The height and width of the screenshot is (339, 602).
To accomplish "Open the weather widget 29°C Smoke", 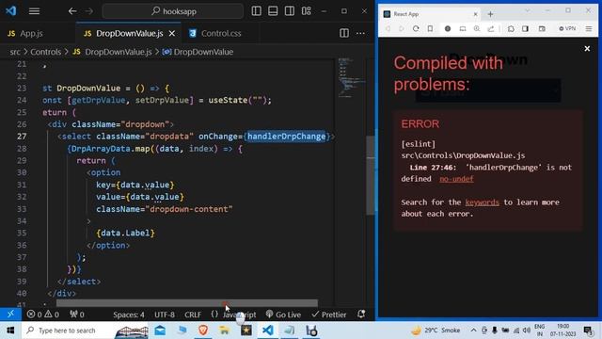I will point(436,331).
